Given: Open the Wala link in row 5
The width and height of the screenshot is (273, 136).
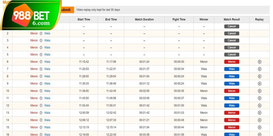Looking at the screenshot, I should pyautogui.click(x=47, y=54).
